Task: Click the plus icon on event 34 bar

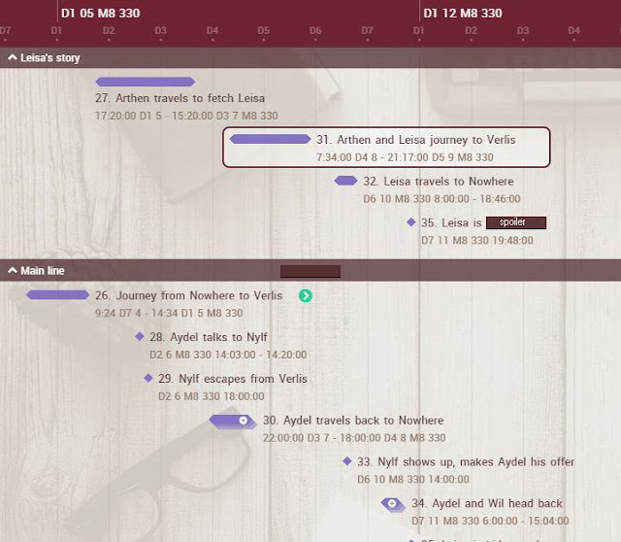Action: coord(392,503)
